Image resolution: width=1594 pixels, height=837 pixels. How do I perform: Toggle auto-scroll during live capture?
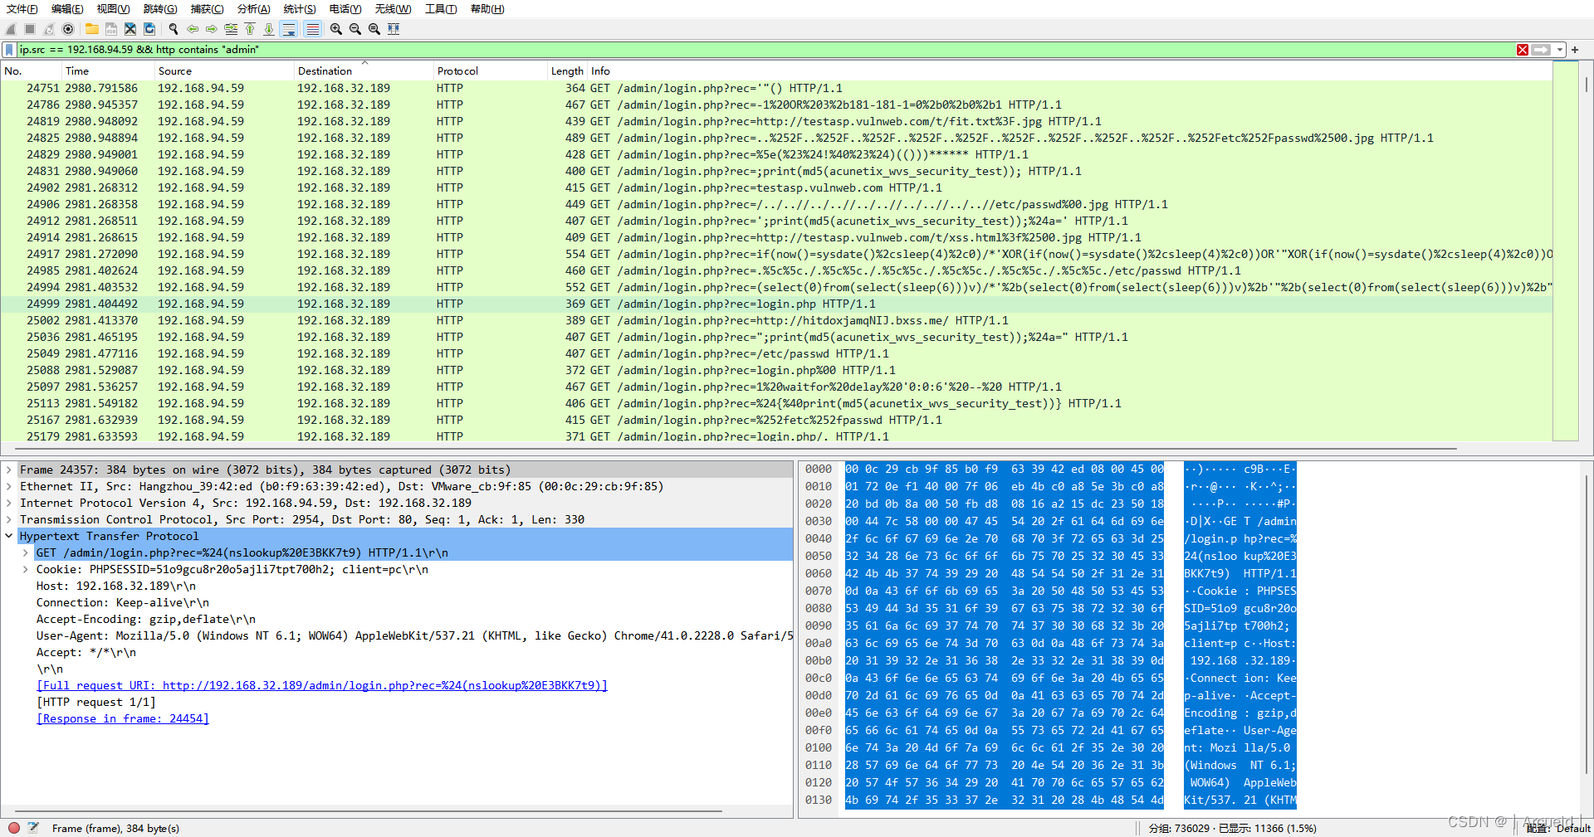click(x=289, y=29)
